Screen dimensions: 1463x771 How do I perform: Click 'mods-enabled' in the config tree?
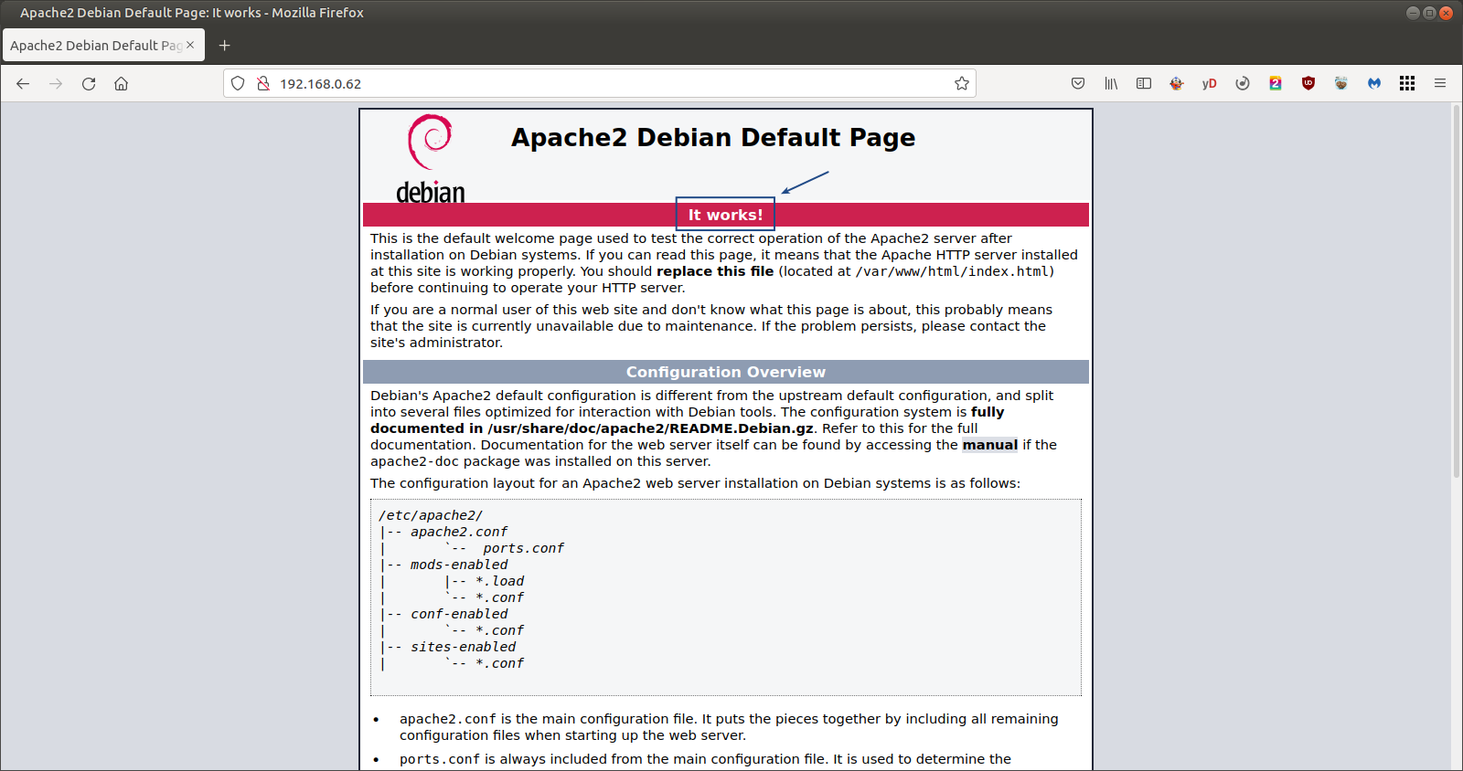point(459,565)
